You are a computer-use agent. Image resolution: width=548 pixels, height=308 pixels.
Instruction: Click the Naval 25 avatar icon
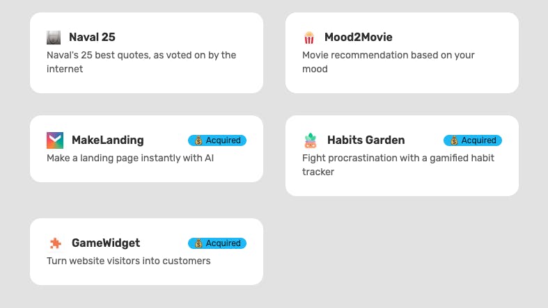point(54,38)
